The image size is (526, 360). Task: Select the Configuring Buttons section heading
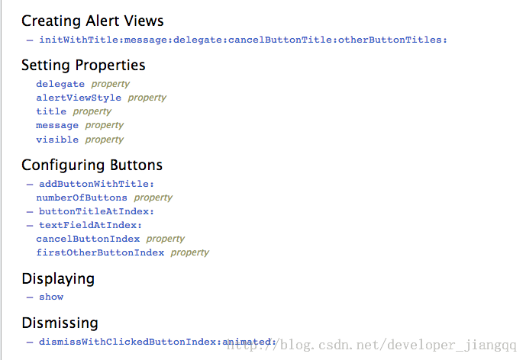[x=92, y=165]
